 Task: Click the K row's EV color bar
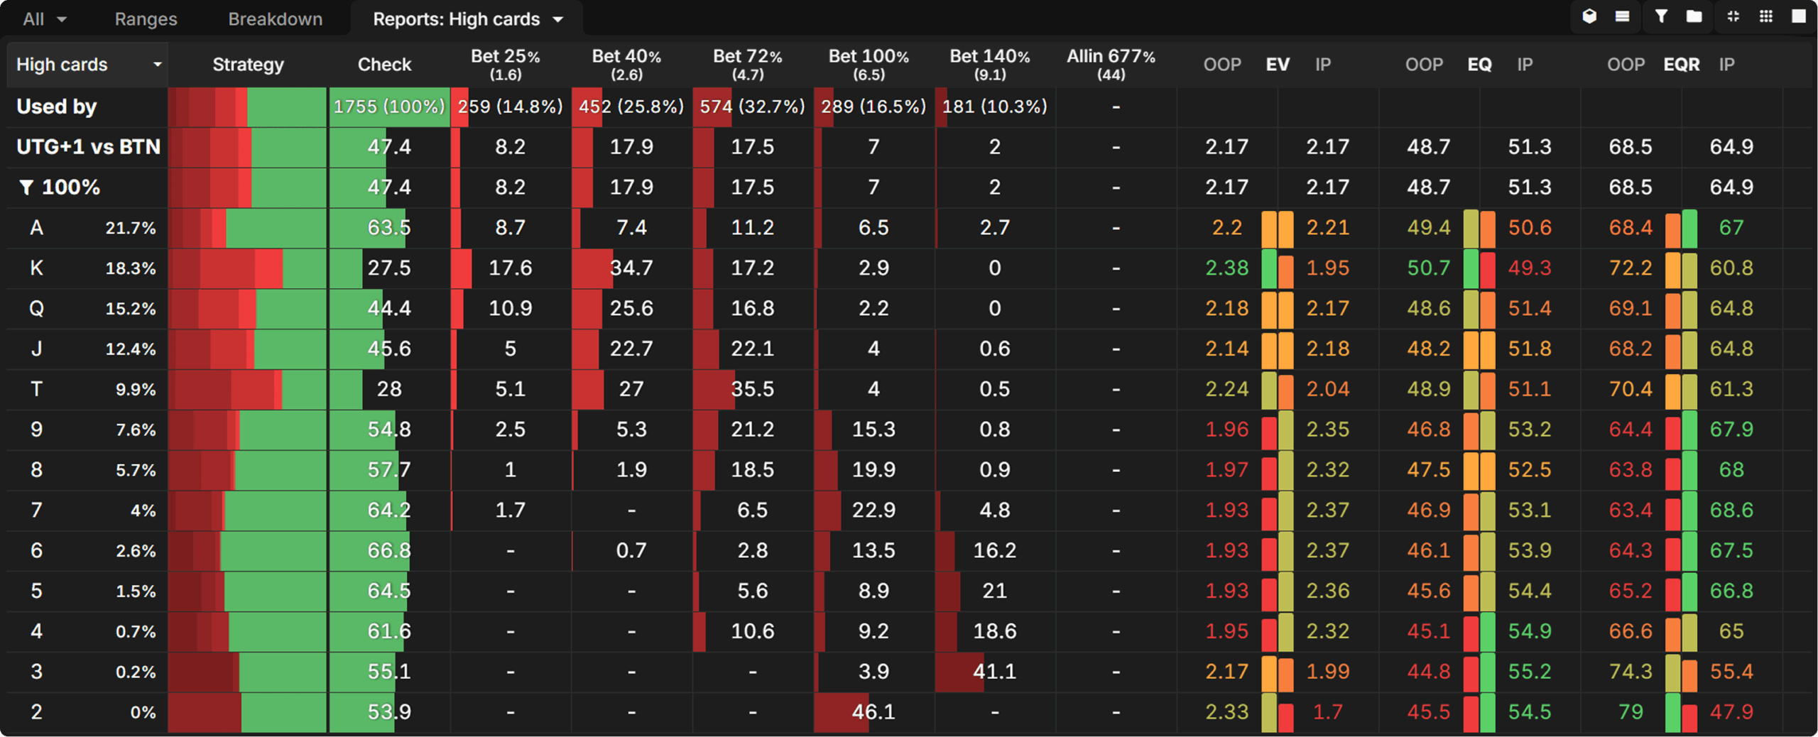[x=1277, y=268]
